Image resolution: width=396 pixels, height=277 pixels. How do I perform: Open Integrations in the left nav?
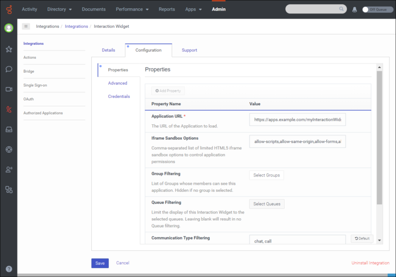34,43
